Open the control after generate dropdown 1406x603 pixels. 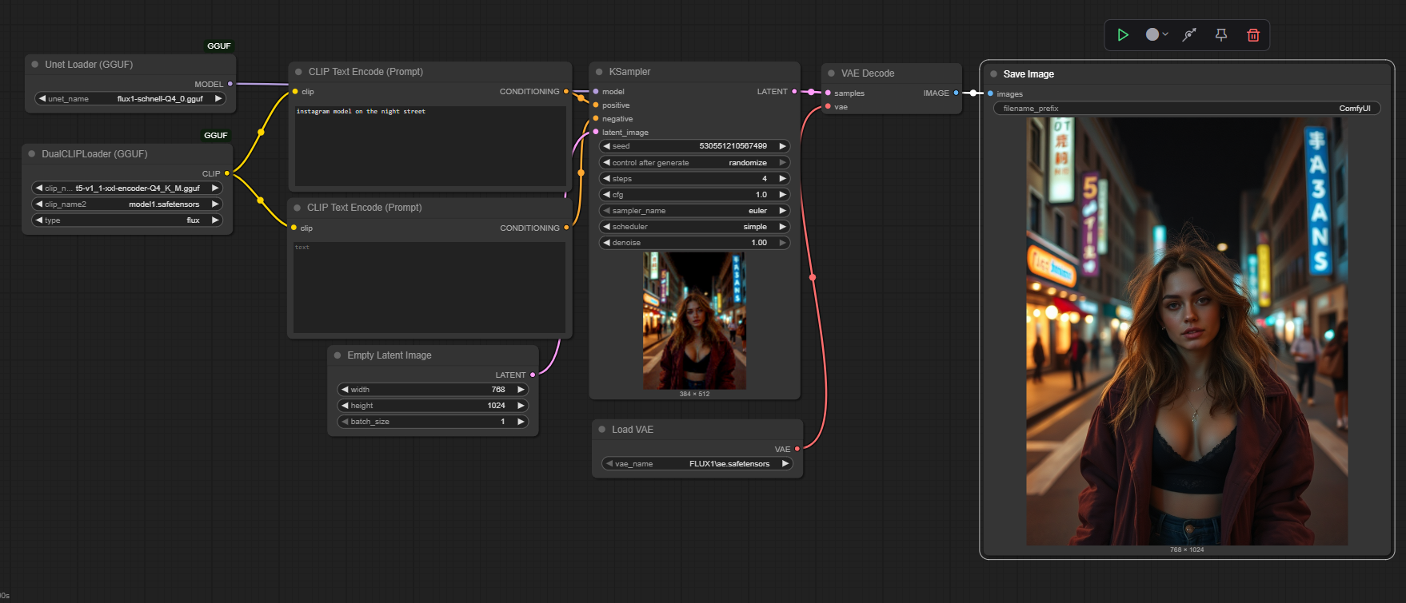[x=694, y=163]
